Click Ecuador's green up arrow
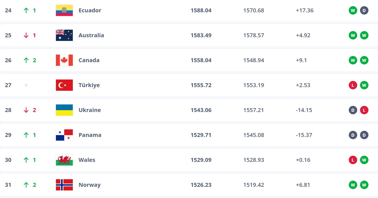 [x=26, y=10]
